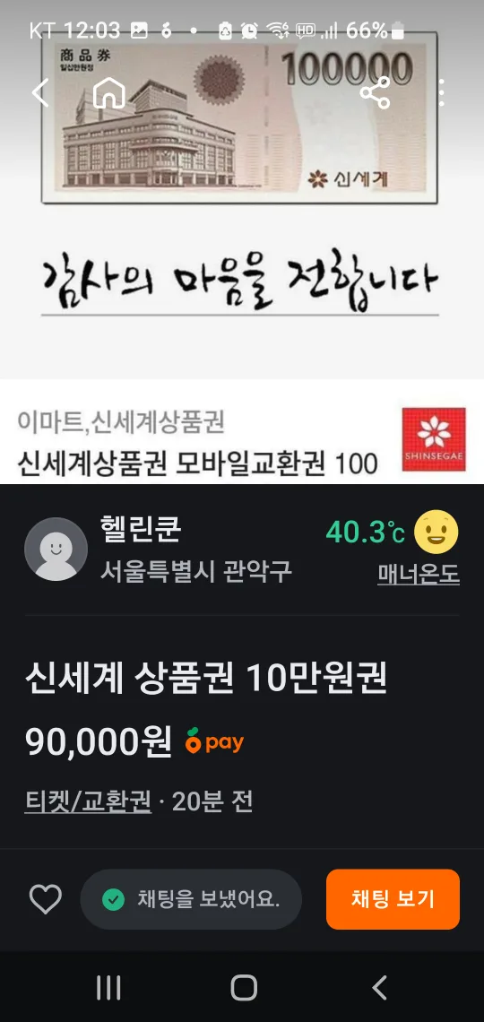Open the three-dot more options menu
The width and height of the screenshot is (484, 1022).
point(442,92)
